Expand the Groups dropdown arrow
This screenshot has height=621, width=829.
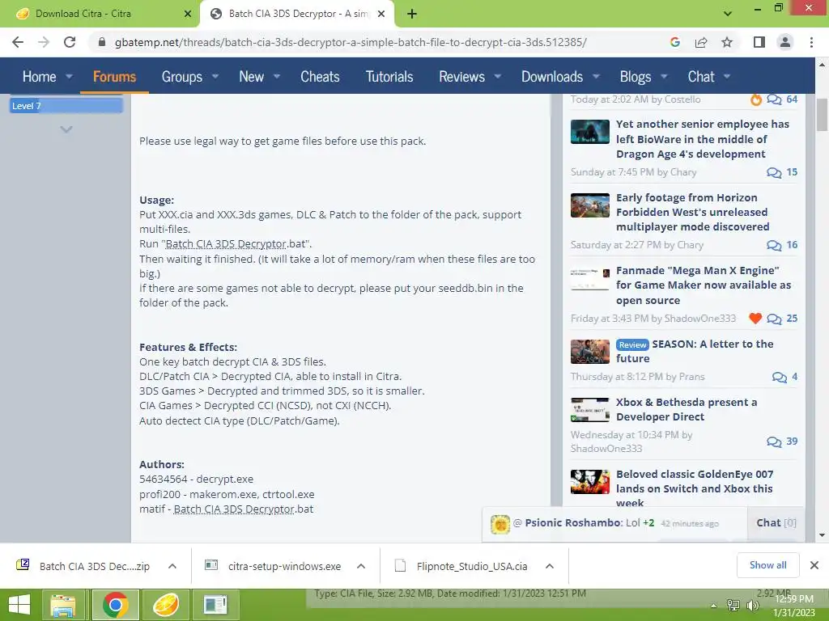[215, 77]
